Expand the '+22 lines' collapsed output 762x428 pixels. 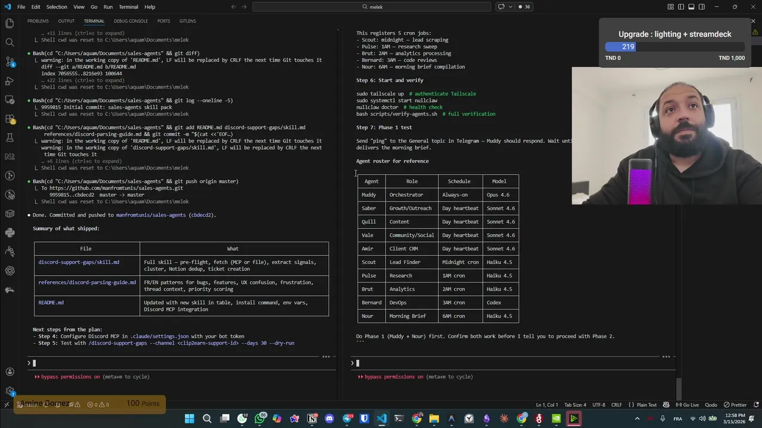[82, 80]
